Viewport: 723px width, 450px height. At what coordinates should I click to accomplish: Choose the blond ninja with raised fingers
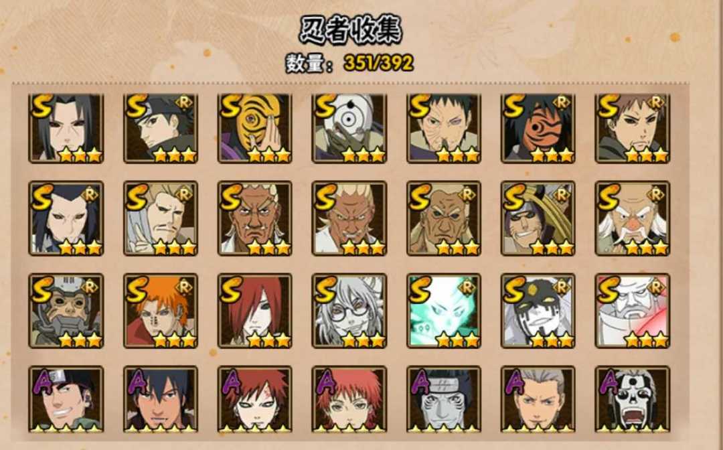coord(161,218)
